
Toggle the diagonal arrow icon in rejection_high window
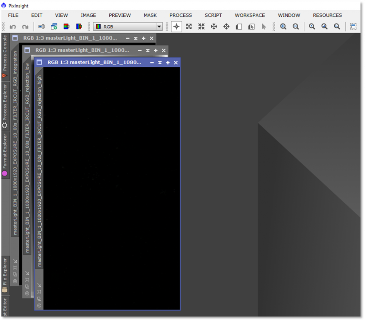[39, 285]
